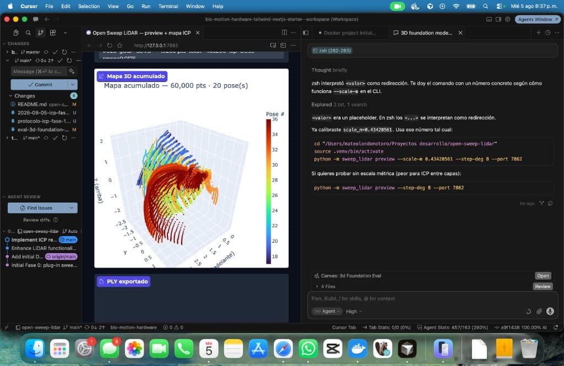This screenshot has width=564, height=366.
Task: Expand the 4 Files list
Action: click(326, 287)
